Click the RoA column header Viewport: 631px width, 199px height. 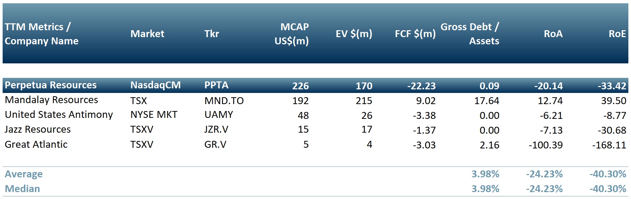coord(553,33)
